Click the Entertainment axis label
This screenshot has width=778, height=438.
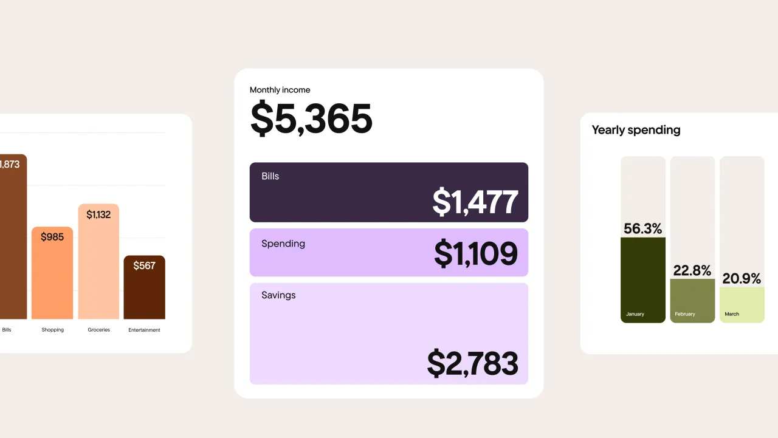[144, 330]
